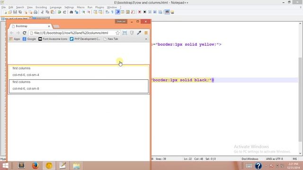Expand bookmarks overflow chevron
The image size is (303, 170).
click(x=146, y=39)
